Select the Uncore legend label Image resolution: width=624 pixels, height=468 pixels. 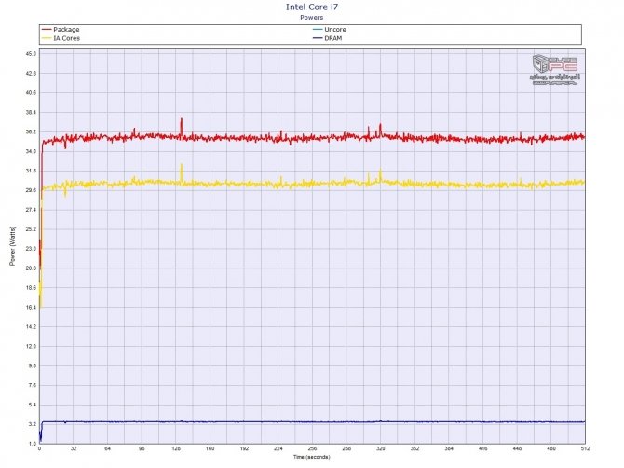coord(335,30)
